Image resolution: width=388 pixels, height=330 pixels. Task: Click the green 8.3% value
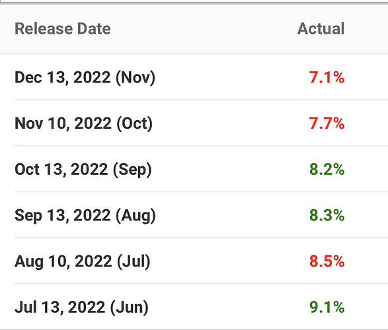(327, 215)
